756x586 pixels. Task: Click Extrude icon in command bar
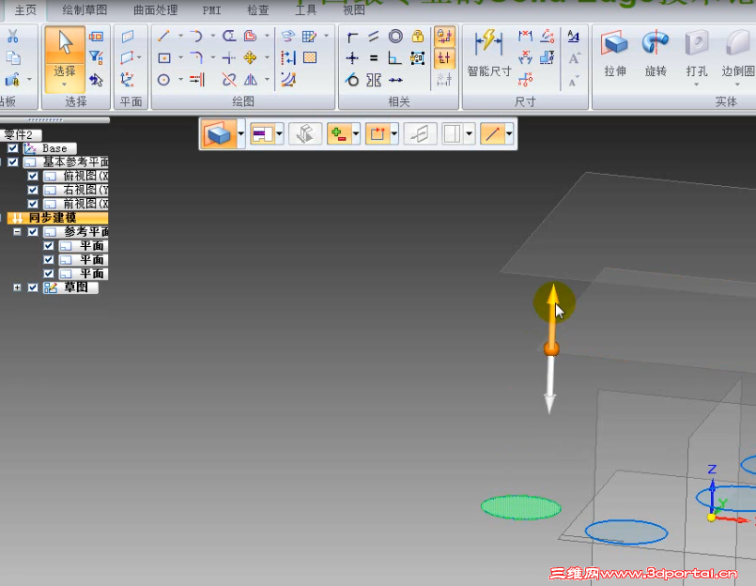click(x=219, y=133)
